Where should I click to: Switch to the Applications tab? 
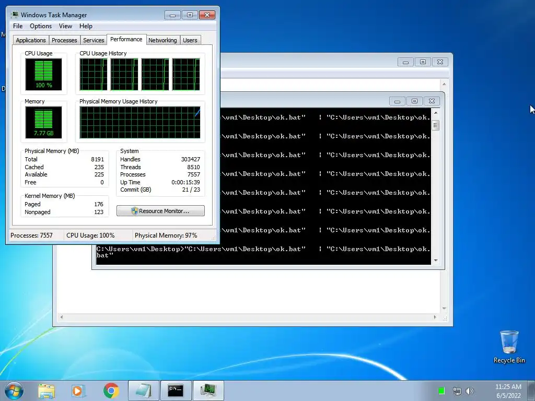click(x=31, y=40)
